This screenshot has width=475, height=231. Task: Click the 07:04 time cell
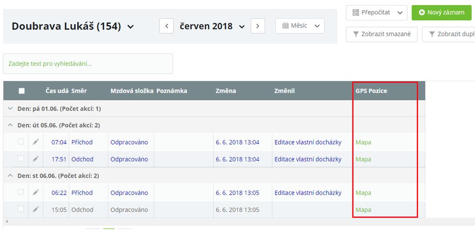[x=59, y=142]
